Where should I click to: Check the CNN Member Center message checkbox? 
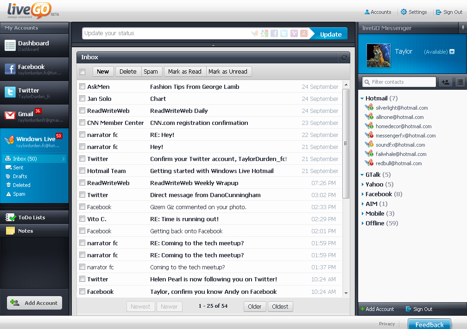pos(82,123)
